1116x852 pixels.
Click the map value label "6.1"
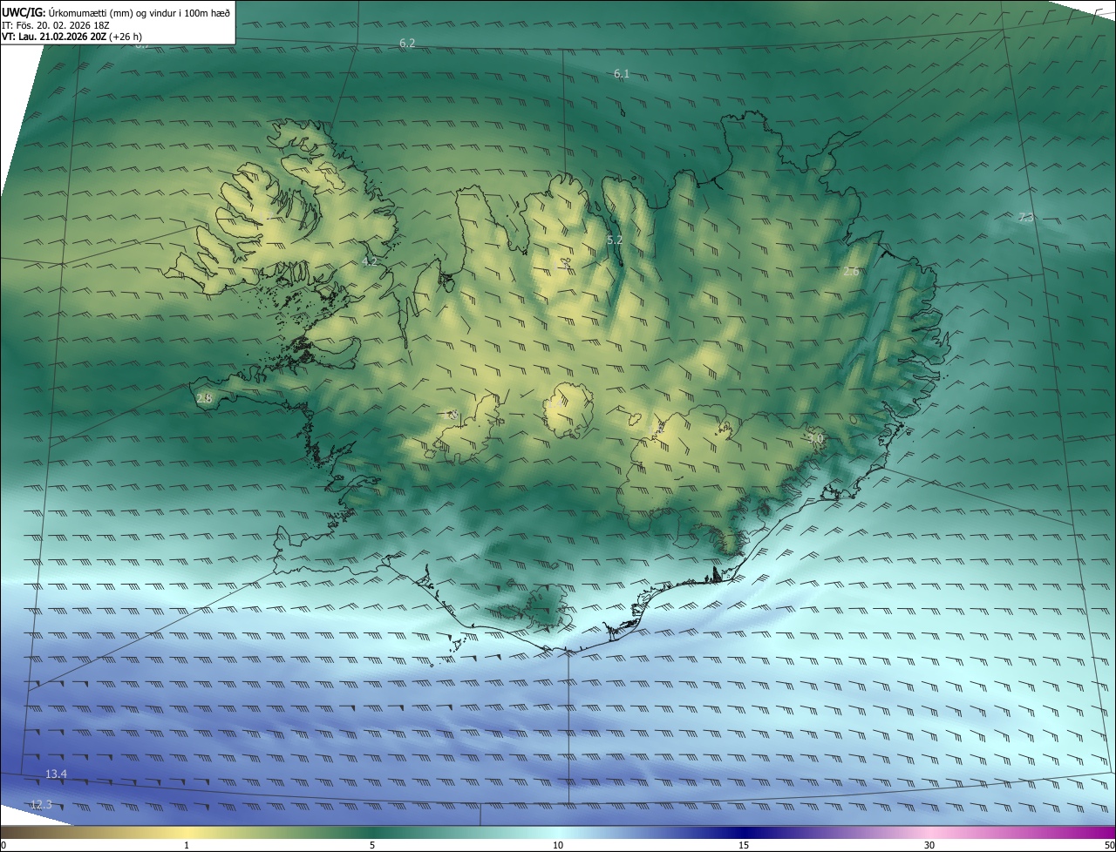coord(622,74)
